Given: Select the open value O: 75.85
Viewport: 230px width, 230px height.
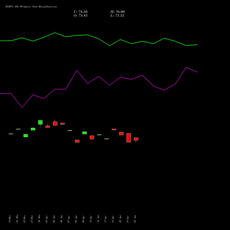Looking at the screenshot, I should pyautogui.click(x=80, y=16).
